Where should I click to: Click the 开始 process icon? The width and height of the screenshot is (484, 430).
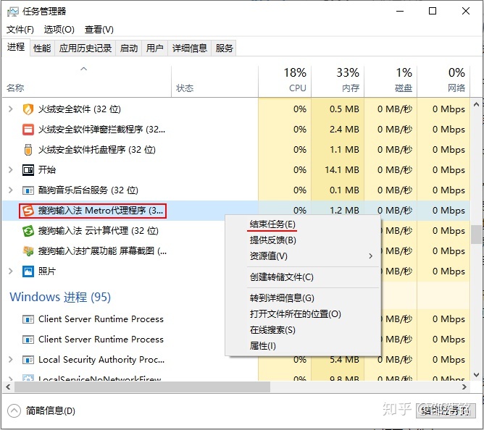28,170
